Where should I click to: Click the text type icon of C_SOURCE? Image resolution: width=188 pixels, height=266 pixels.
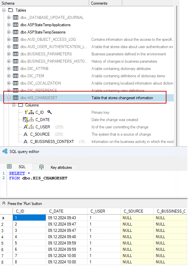[x=26, y=134]
